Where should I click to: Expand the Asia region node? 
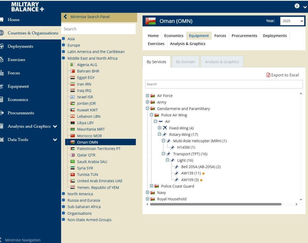(x=64, y=39)
